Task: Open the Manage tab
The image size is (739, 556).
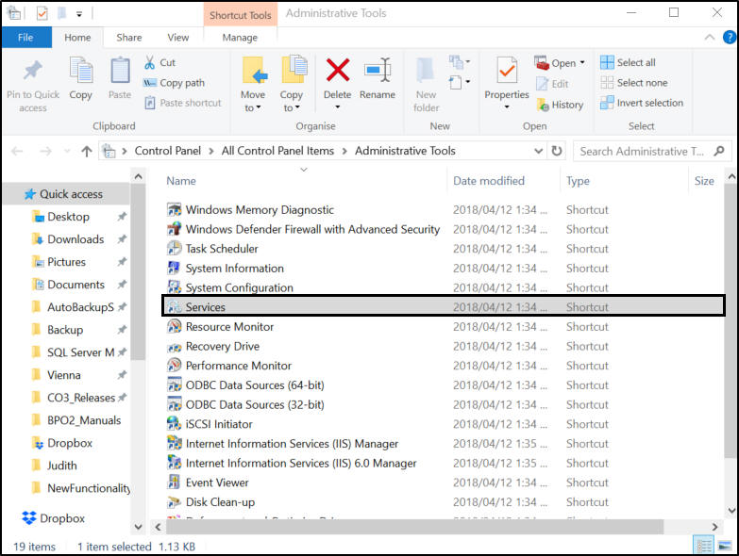Action: 240,37
